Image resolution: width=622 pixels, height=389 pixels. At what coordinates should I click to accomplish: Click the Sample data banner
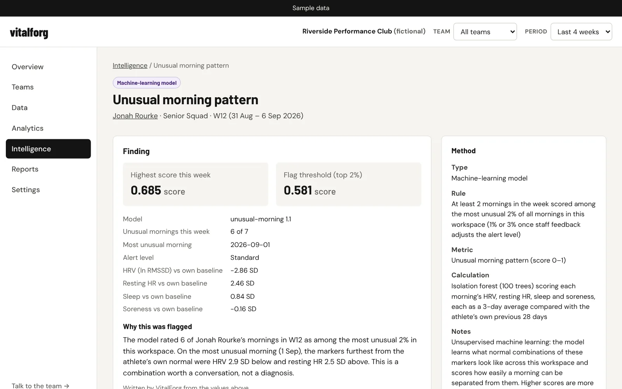click(311, 8)
